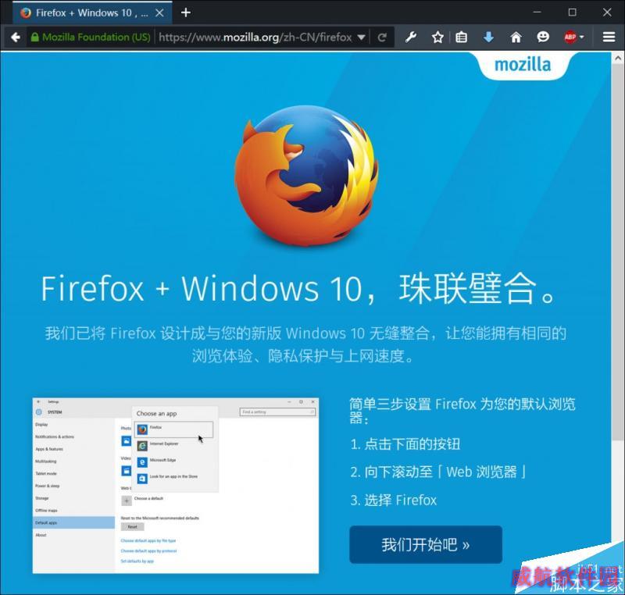Click step text 2. 向下滚动至 Web 浏览器
625x595 pixels.
(438, 472)
